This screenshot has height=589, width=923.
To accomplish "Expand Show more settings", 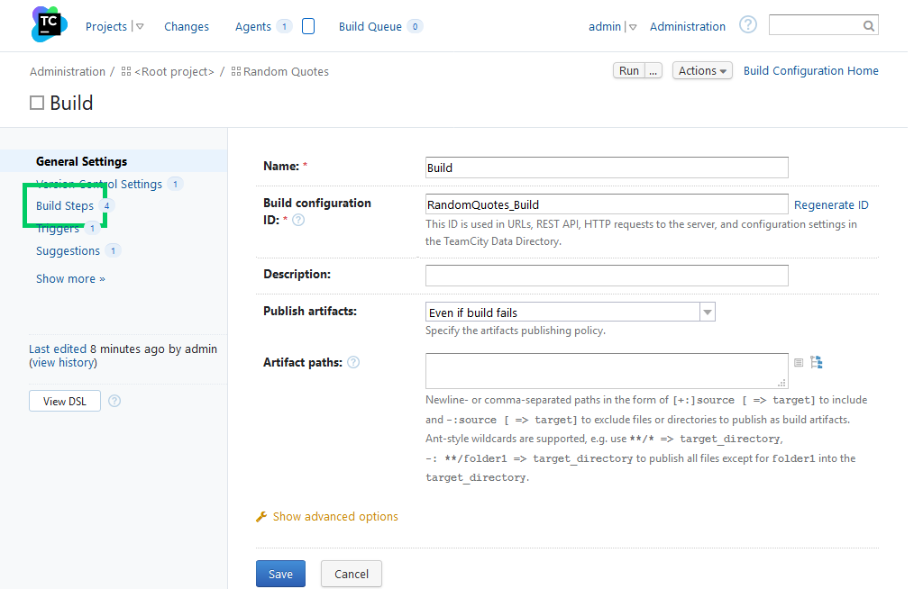I will tap(70, 279).
